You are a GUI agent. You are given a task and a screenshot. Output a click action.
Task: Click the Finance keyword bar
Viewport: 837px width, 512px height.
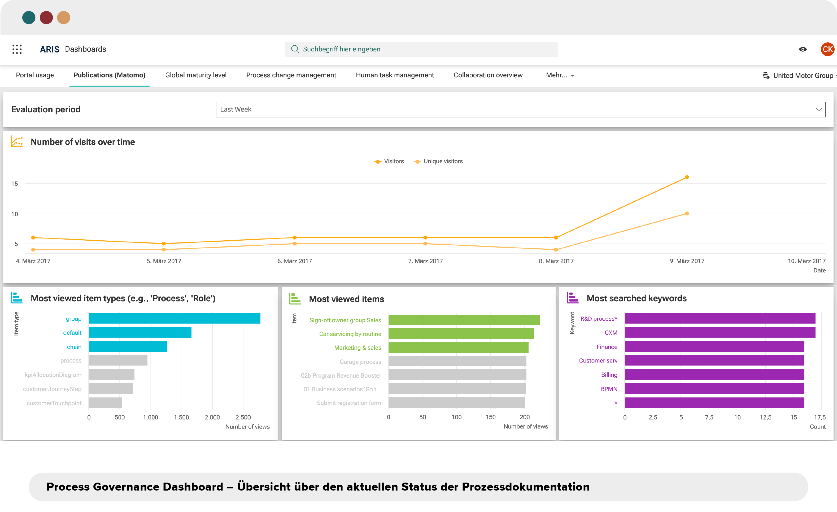714,346
